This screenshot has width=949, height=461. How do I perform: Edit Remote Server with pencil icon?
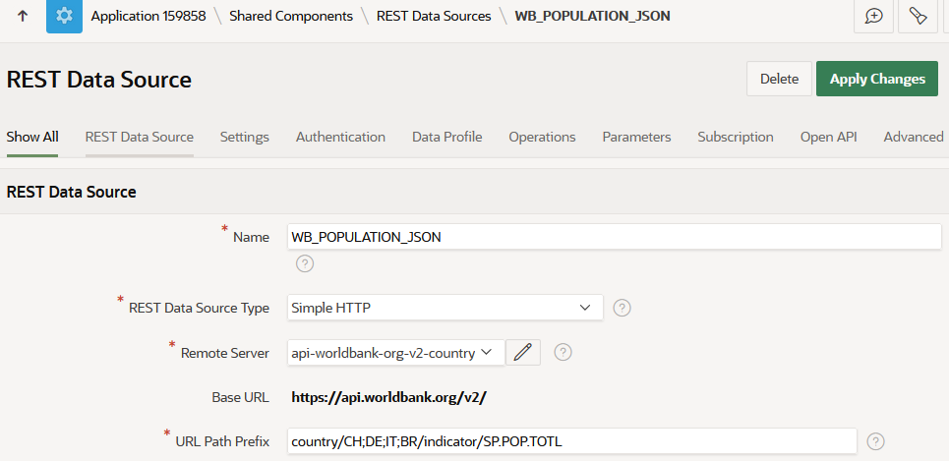pos(523,352)
